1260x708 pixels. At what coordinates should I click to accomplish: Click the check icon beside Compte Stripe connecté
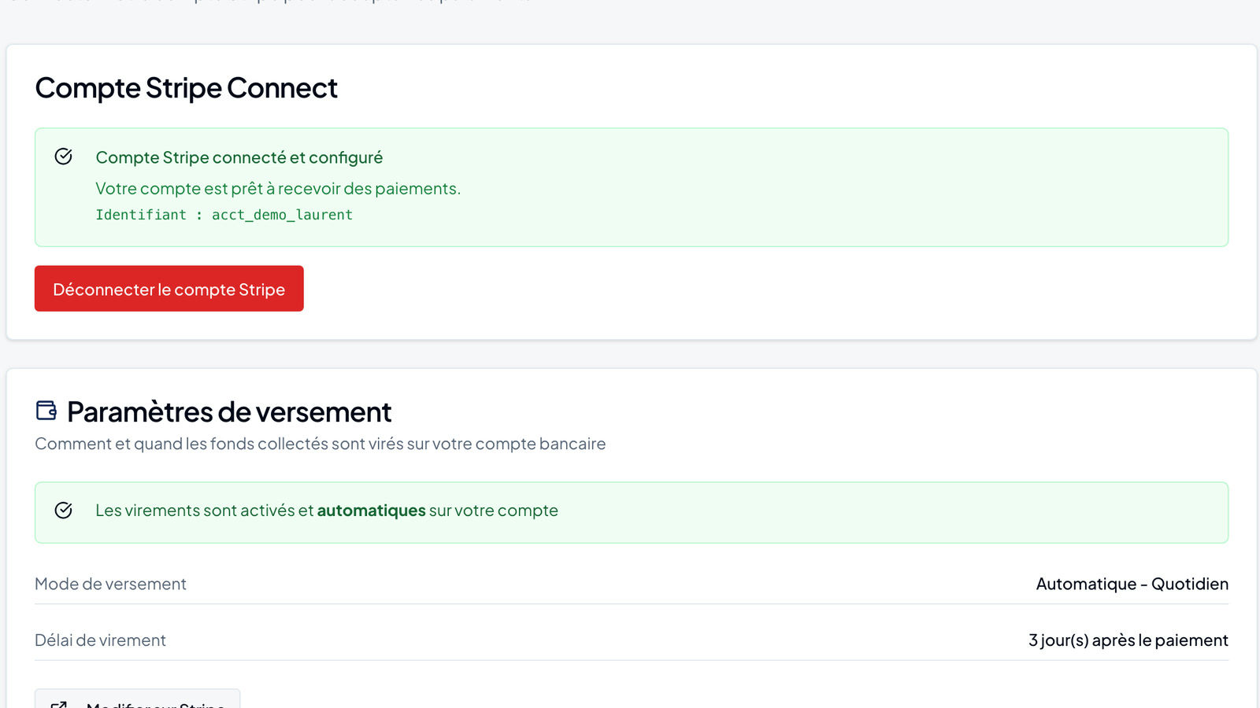pos(64,157)
